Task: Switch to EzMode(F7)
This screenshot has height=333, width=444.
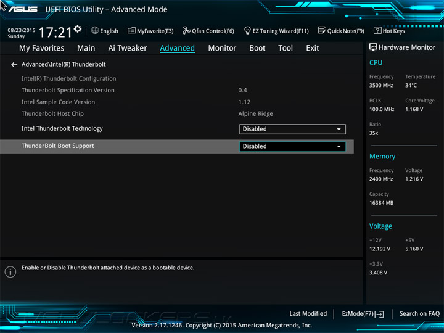Action: [x=363, y=314]
